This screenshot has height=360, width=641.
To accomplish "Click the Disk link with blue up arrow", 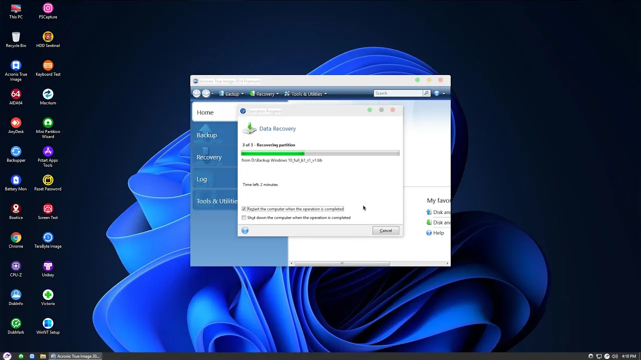I will click(438, 212).
